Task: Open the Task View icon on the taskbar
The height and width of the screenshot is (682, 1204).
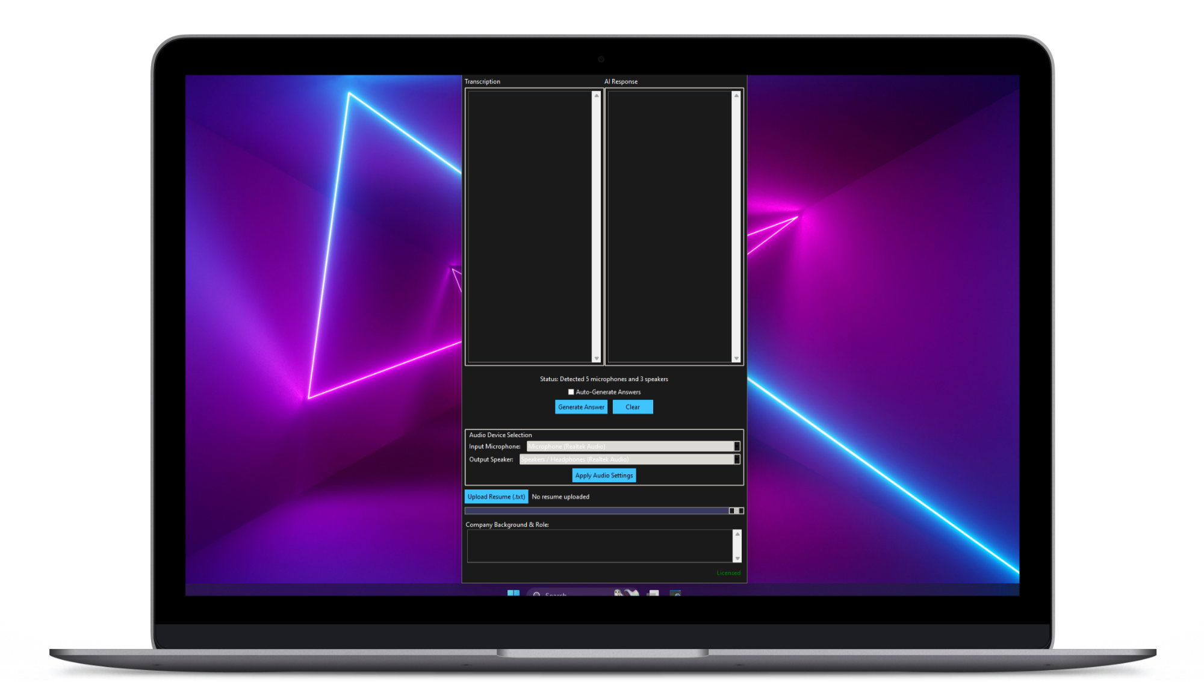Action: (x=653, y=594)
